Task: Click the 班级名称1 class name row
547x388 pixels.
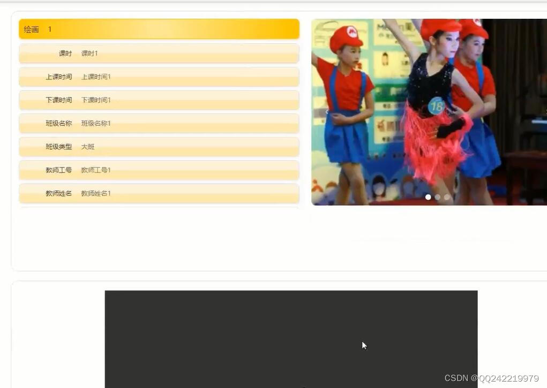Action: click(x=159, y=123)
